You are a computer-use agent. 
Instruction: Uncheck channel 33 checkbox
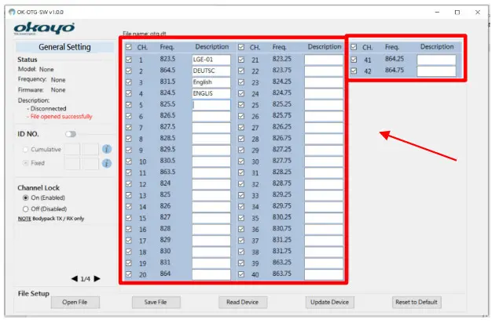pyautogui.click(x=241, y=195)
